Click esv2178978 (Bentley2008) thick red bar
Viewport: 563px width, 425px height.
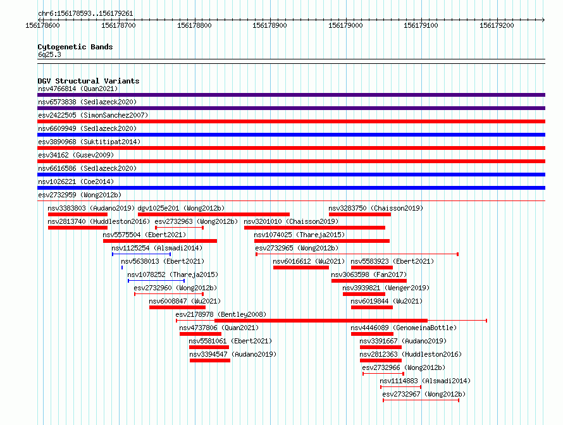(x=321, y=321)
